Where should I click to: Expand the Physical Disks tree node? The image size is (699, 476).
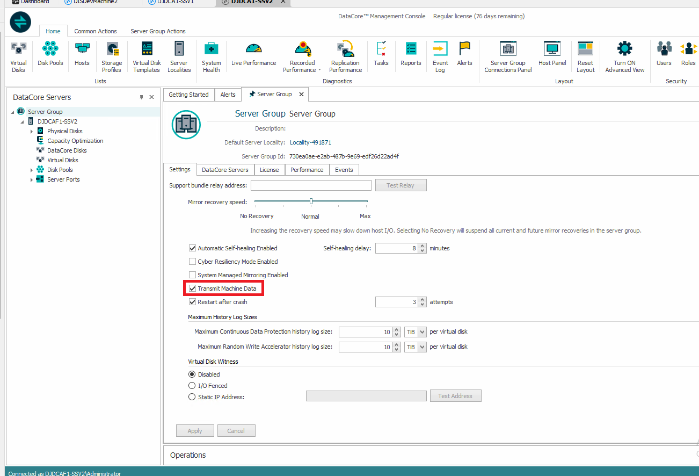coord(32,131)
